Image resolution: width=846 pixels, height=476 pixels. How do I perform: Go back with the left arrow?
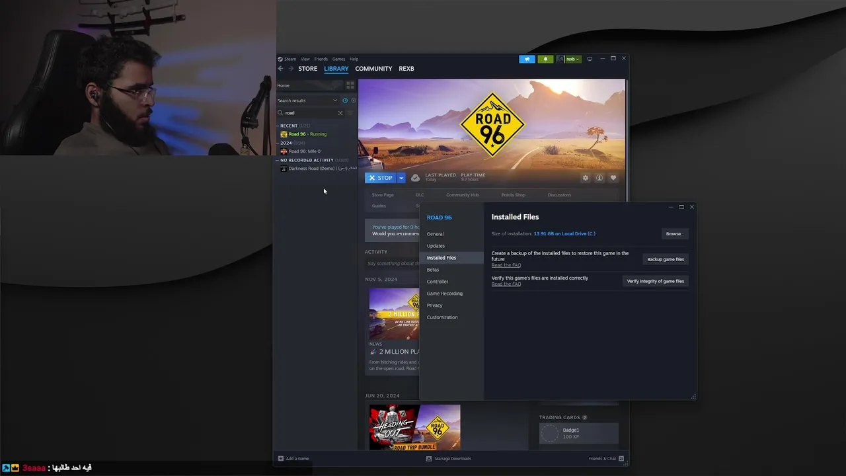(x=281, y=69)
